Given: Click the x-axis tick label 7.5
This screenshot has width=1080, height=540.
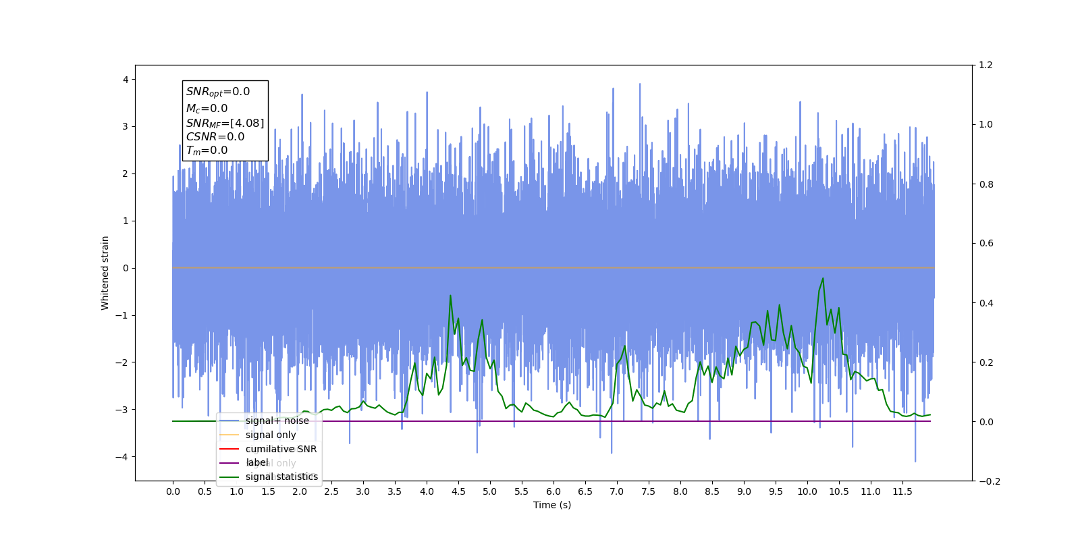Looking at the screenshot, I should 649,491.
